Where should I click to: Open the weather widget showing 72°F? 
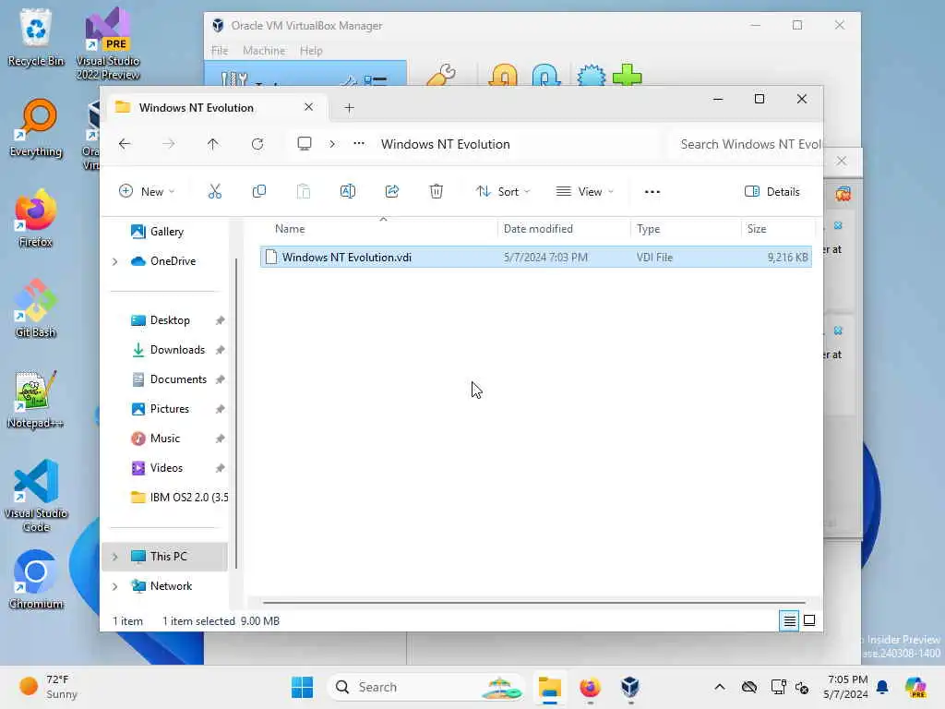50,687
